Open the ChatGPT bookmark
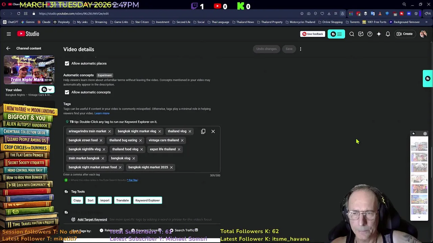Screen dimensions: 433x243 click(10, 22)
